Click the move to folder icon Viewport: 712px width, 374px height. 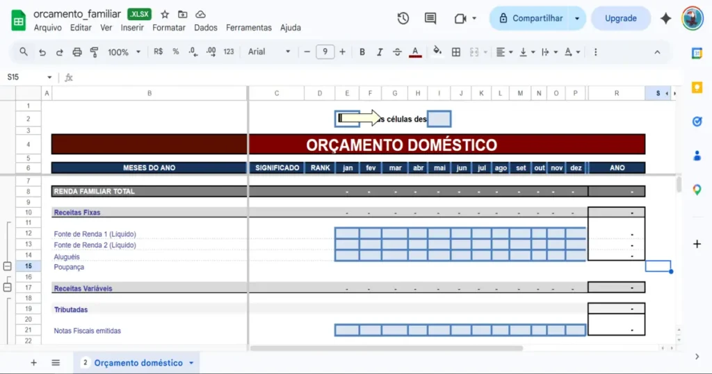pyautogui.click(x=183, y=15)
